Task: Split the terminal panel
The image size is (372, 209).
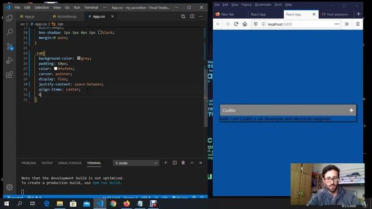Action: pos(174,163)
